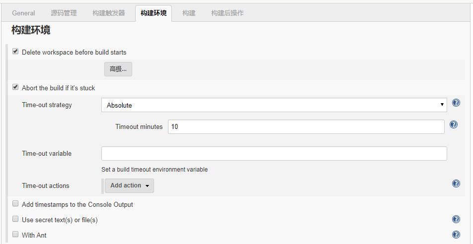The height and width of the screenshot is (244, 473).
Task: Open the Time-out strategy Absolute dropdown
Action: (274, 105)
